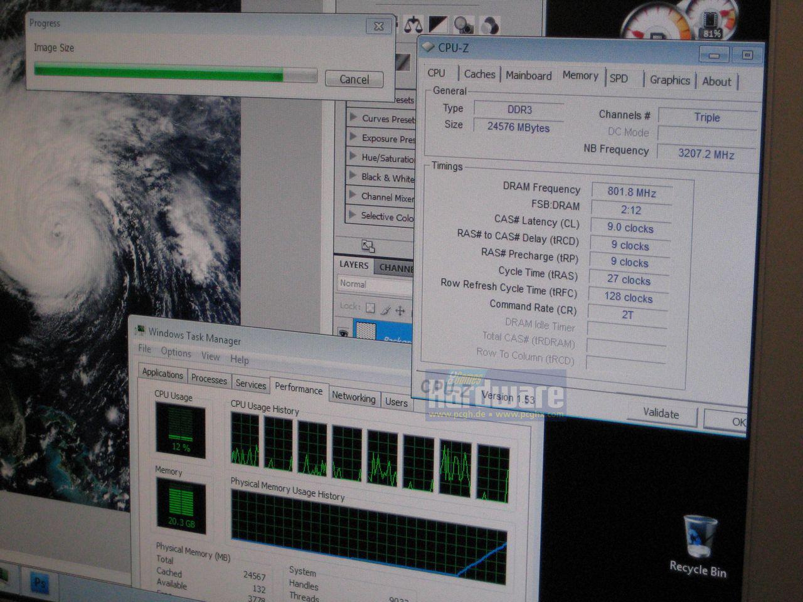Click the expanded view icon below presets
803x602 pixels.
point(368,246)
